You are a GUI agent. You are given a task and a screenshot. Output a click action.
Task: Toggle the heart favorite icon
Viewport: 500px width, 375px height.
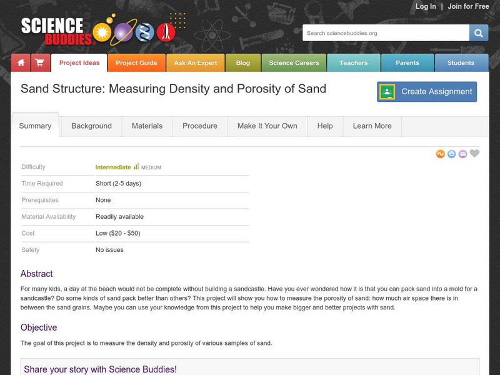(x=474, y=154)
